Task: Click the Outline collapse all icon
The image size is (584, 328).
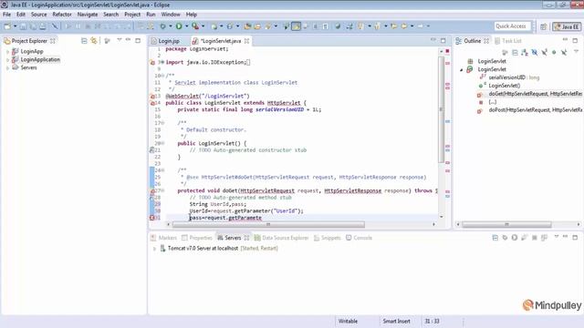Action: coord(515,53)
